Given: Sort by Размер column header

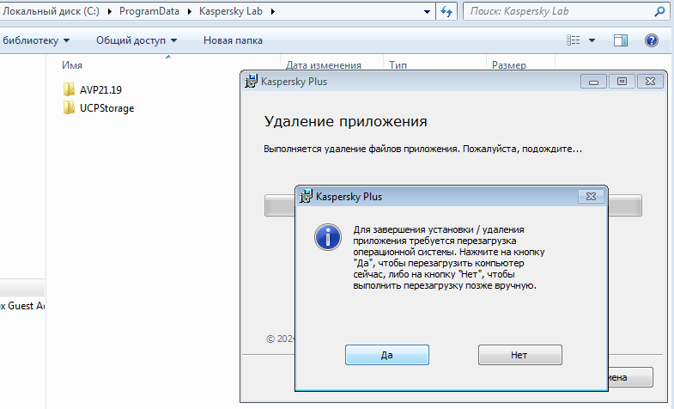Looking at the screenshot, I should [509, 65].
